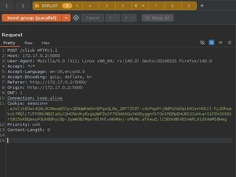This screenshot has width=236, height=177.
Task: Click the Cancel button
Action: pyautogui.click(x=92, y=18)
